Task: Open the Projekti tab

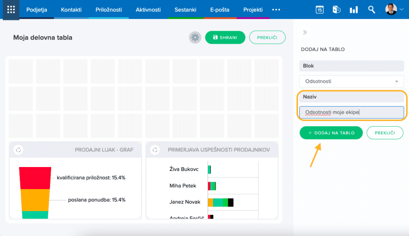Action: [x=253, y=10]
